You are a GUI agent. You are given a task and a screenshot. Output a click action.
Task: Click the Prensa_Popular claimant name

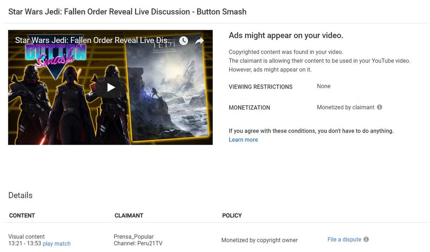point(134,237)
